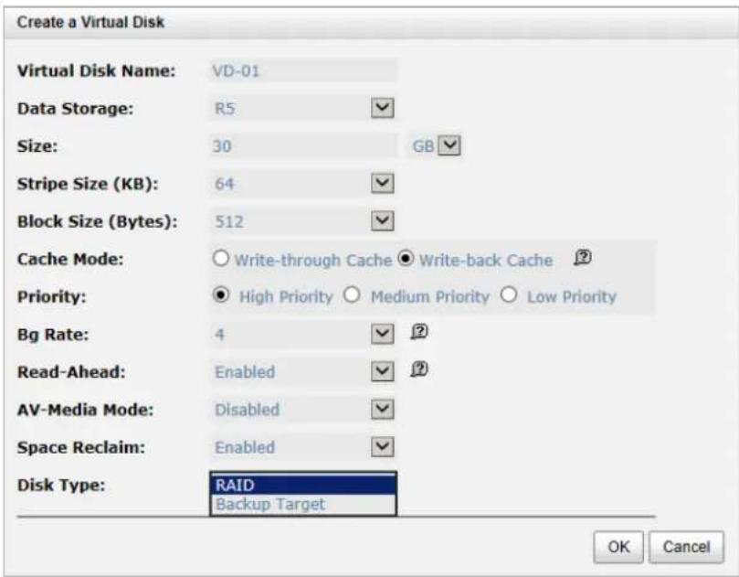Open the GB size unit dropdown

click(x=449, y=145)
